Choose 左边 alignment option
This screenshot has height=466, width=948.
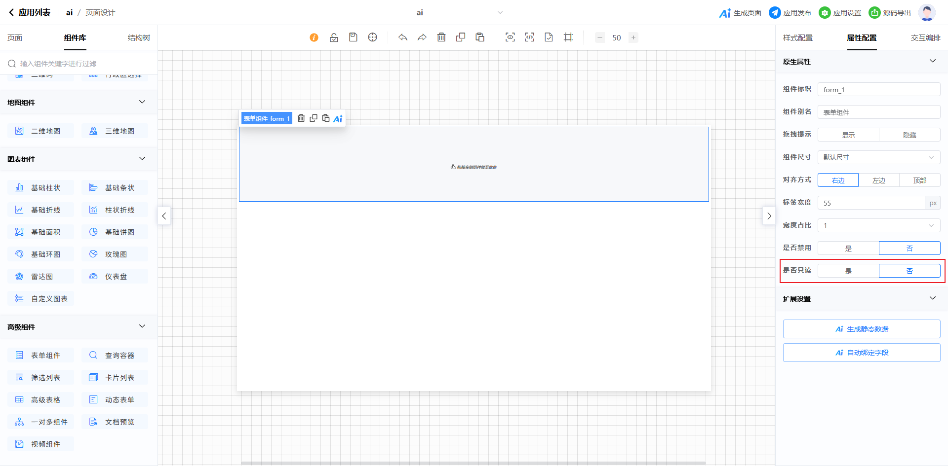(x=879, y=180)
